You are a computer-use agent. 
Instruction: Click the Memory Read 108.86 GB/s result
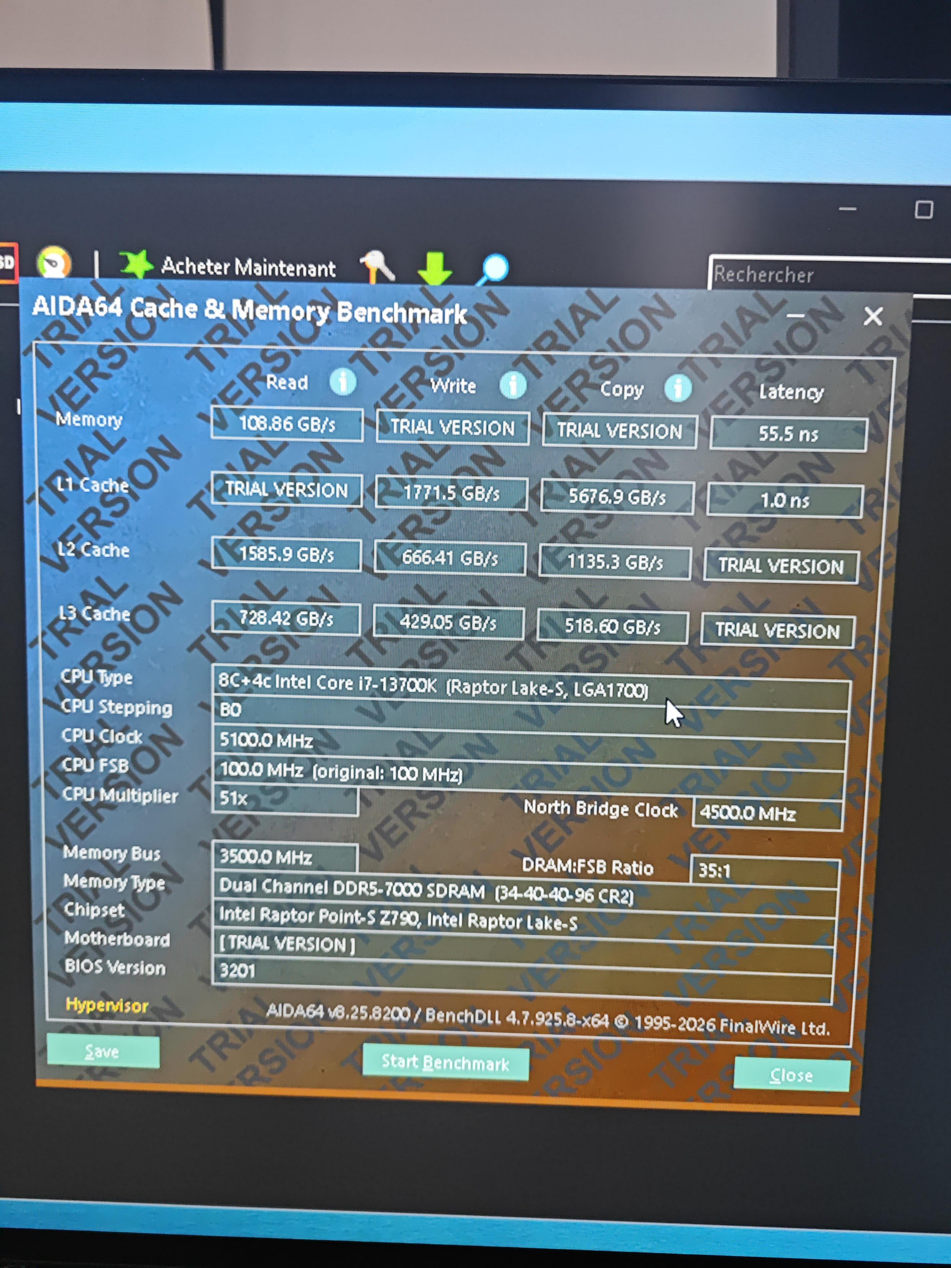(287, 425)
